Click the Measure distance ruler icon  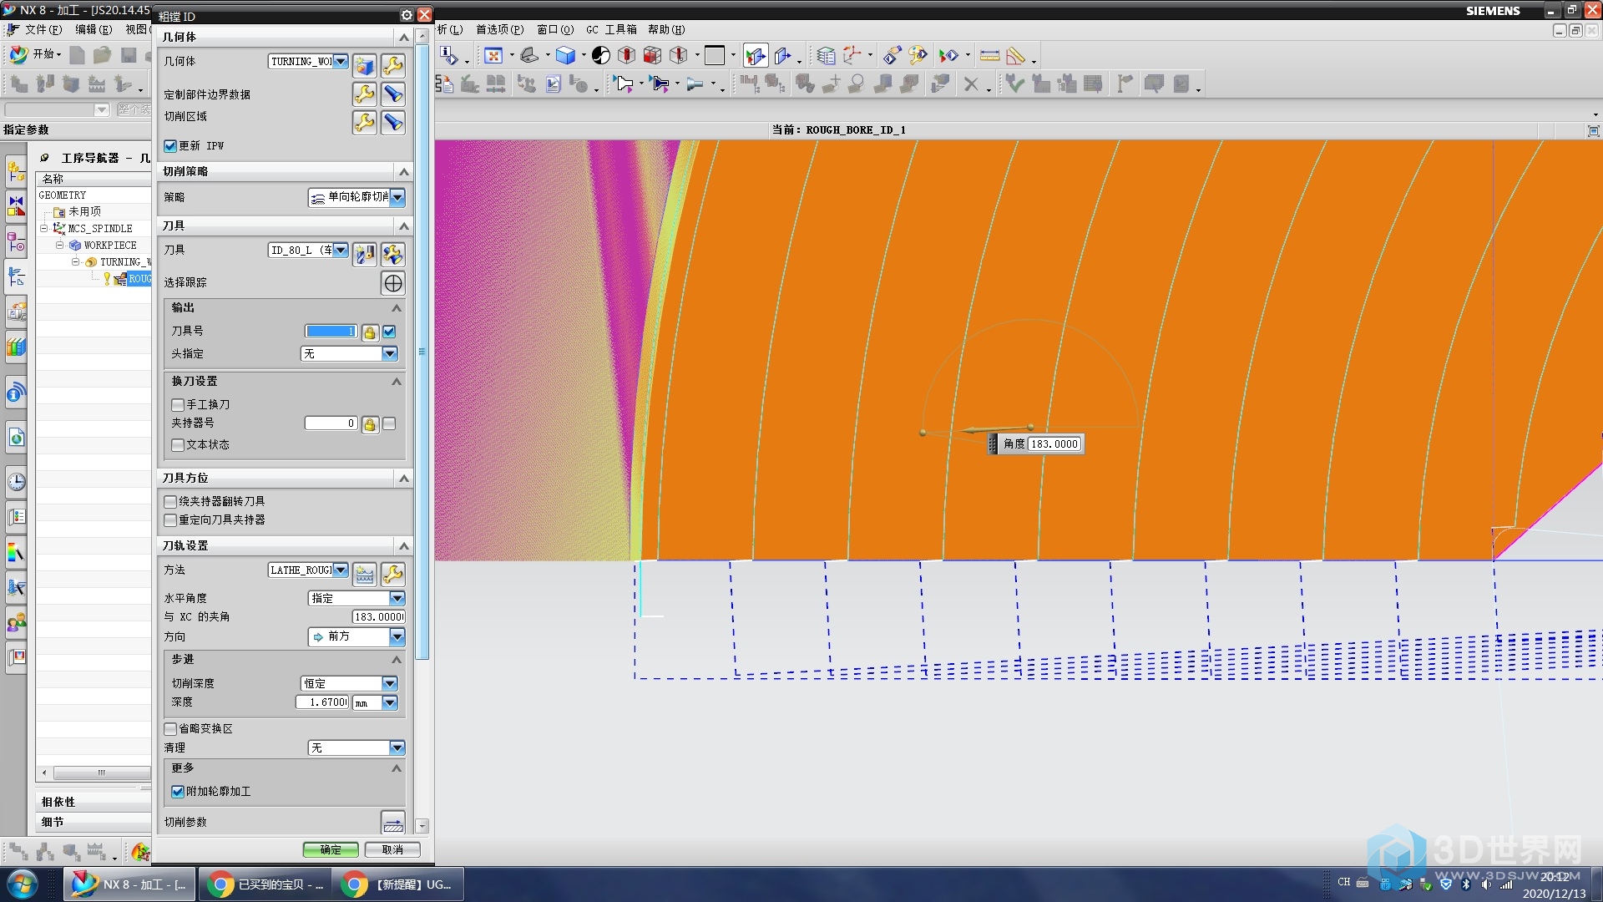coord(989,56)
